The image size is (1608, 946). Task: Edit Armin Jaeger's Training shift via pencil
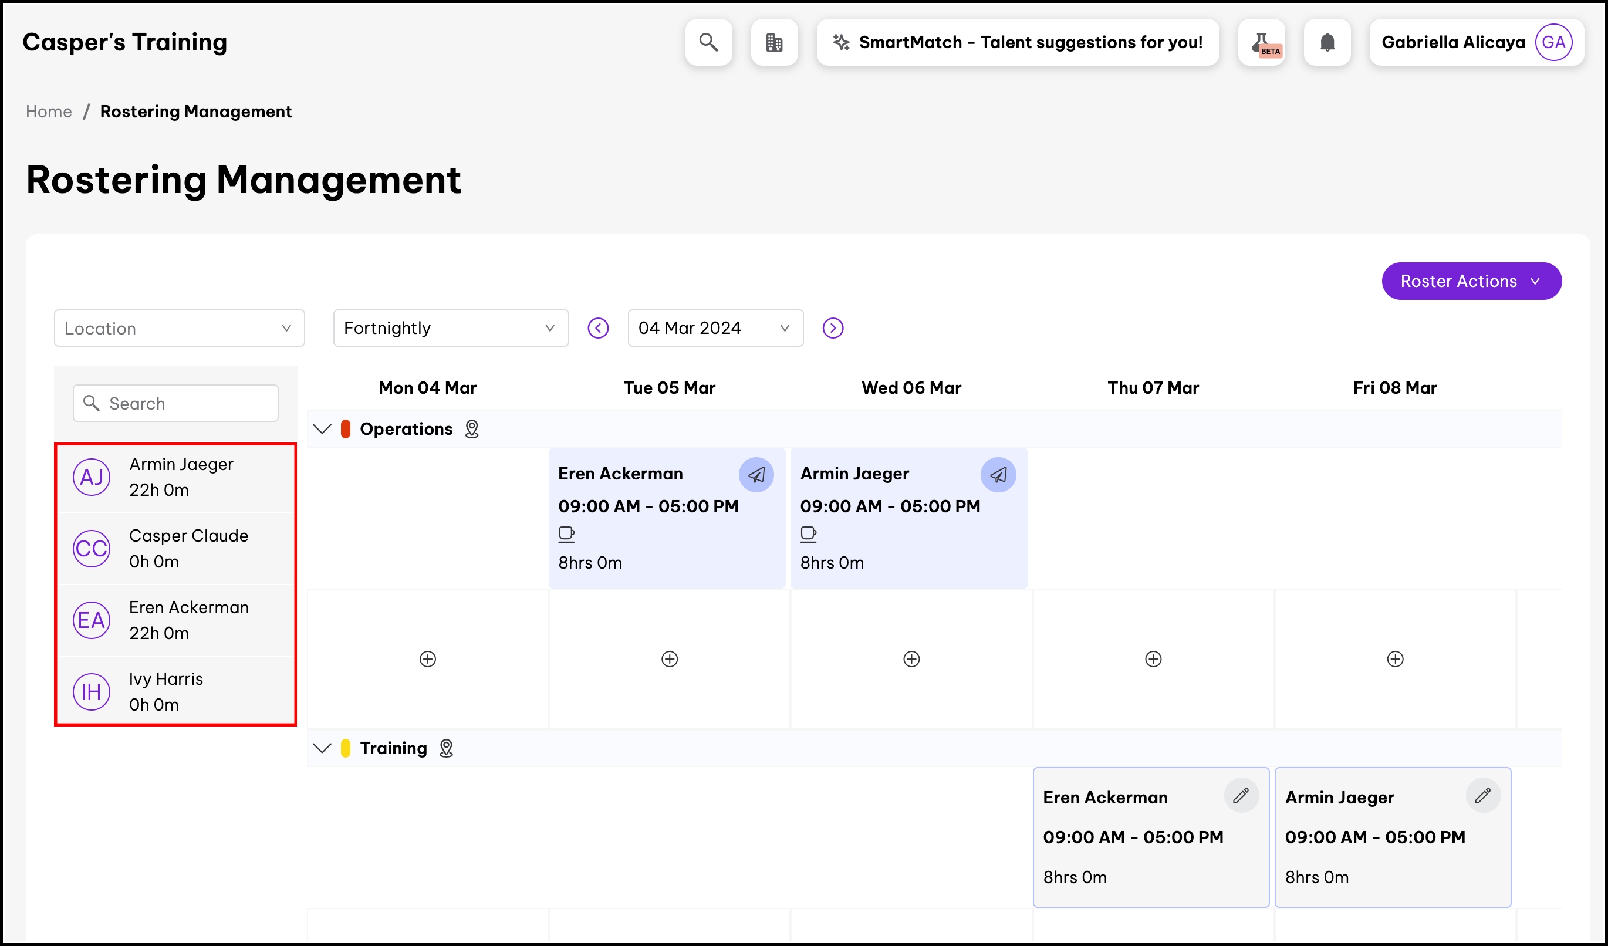coord(1483,795)
